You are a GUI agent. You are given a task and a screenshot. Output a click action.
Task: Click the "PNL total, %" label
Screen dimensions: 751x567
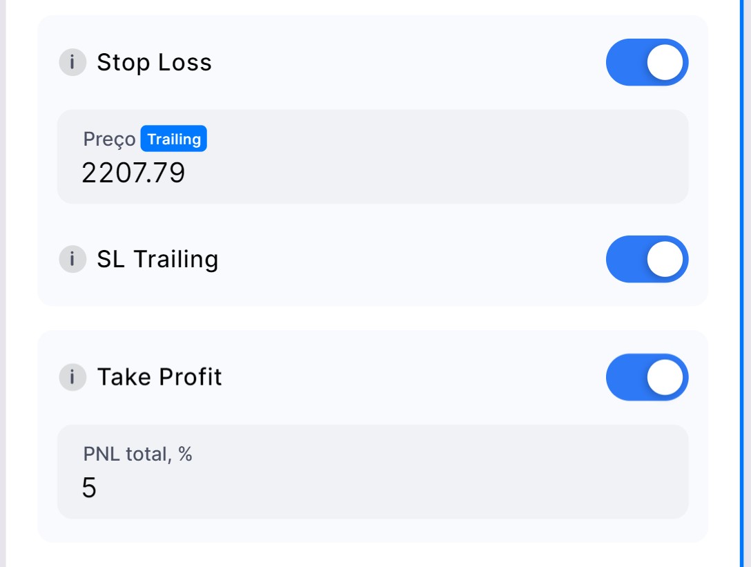137,454
